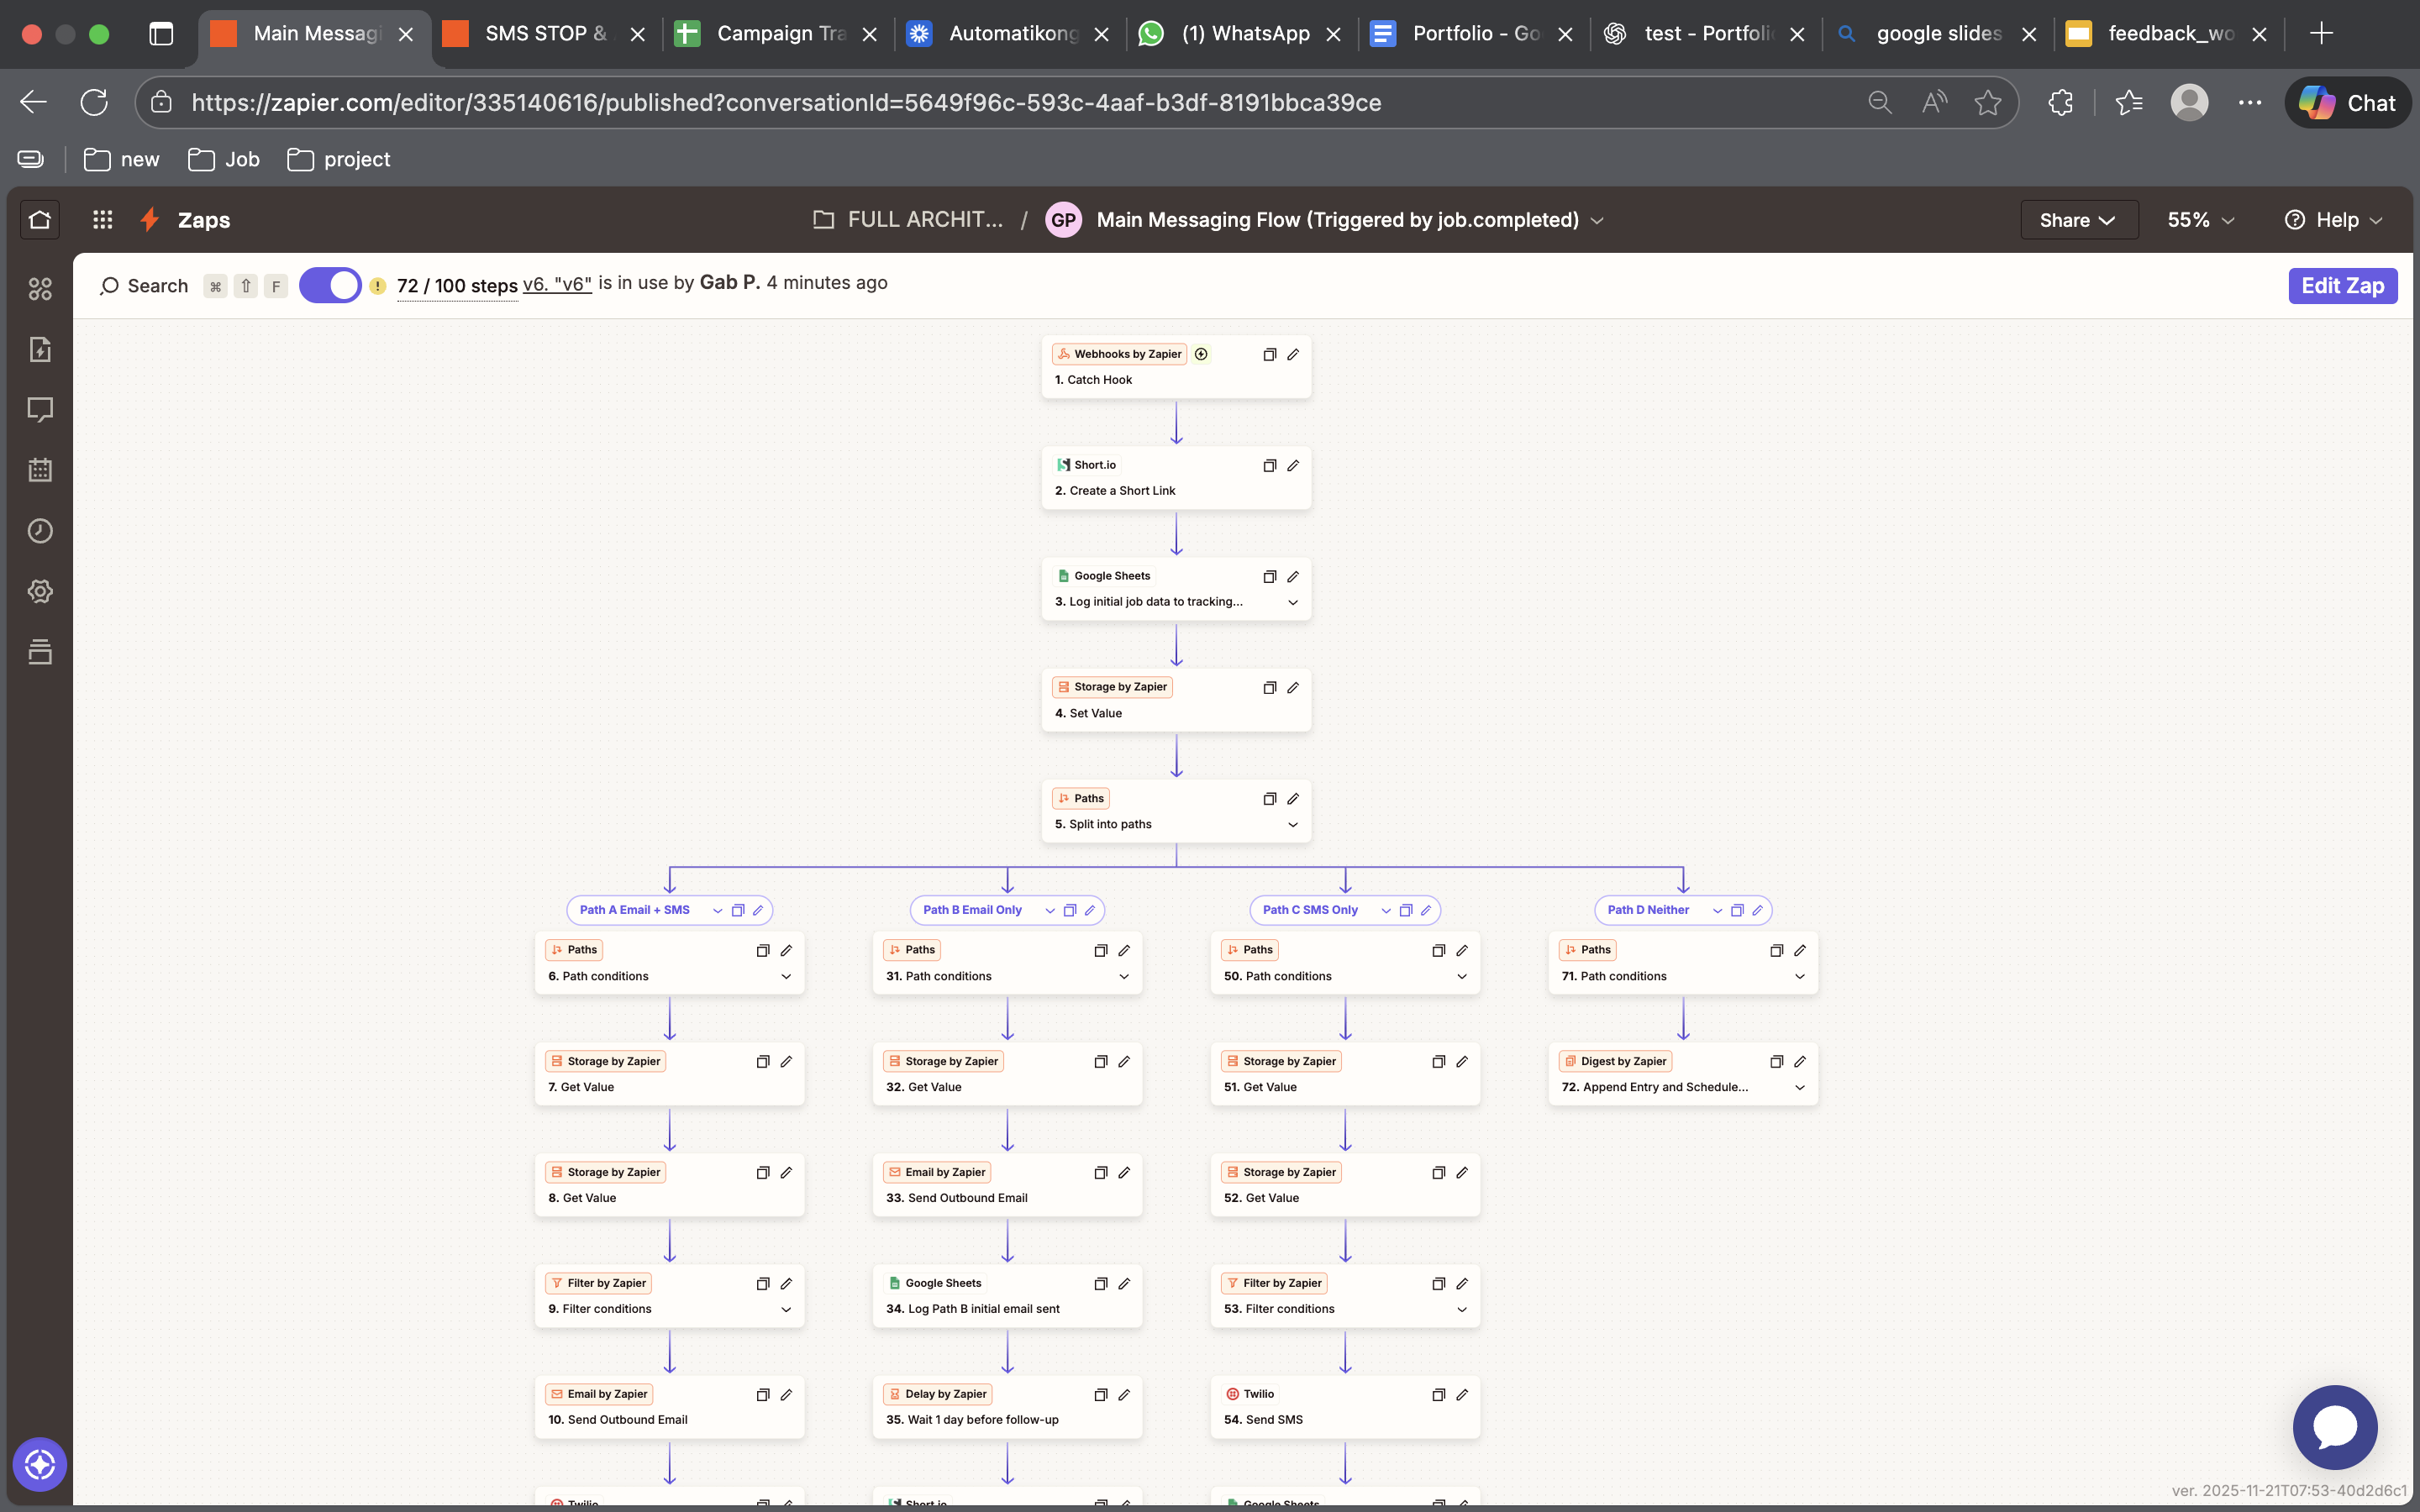Click Search in the Zap editor
This screenshot has height=1512, width=2420.
coord(144,286)
